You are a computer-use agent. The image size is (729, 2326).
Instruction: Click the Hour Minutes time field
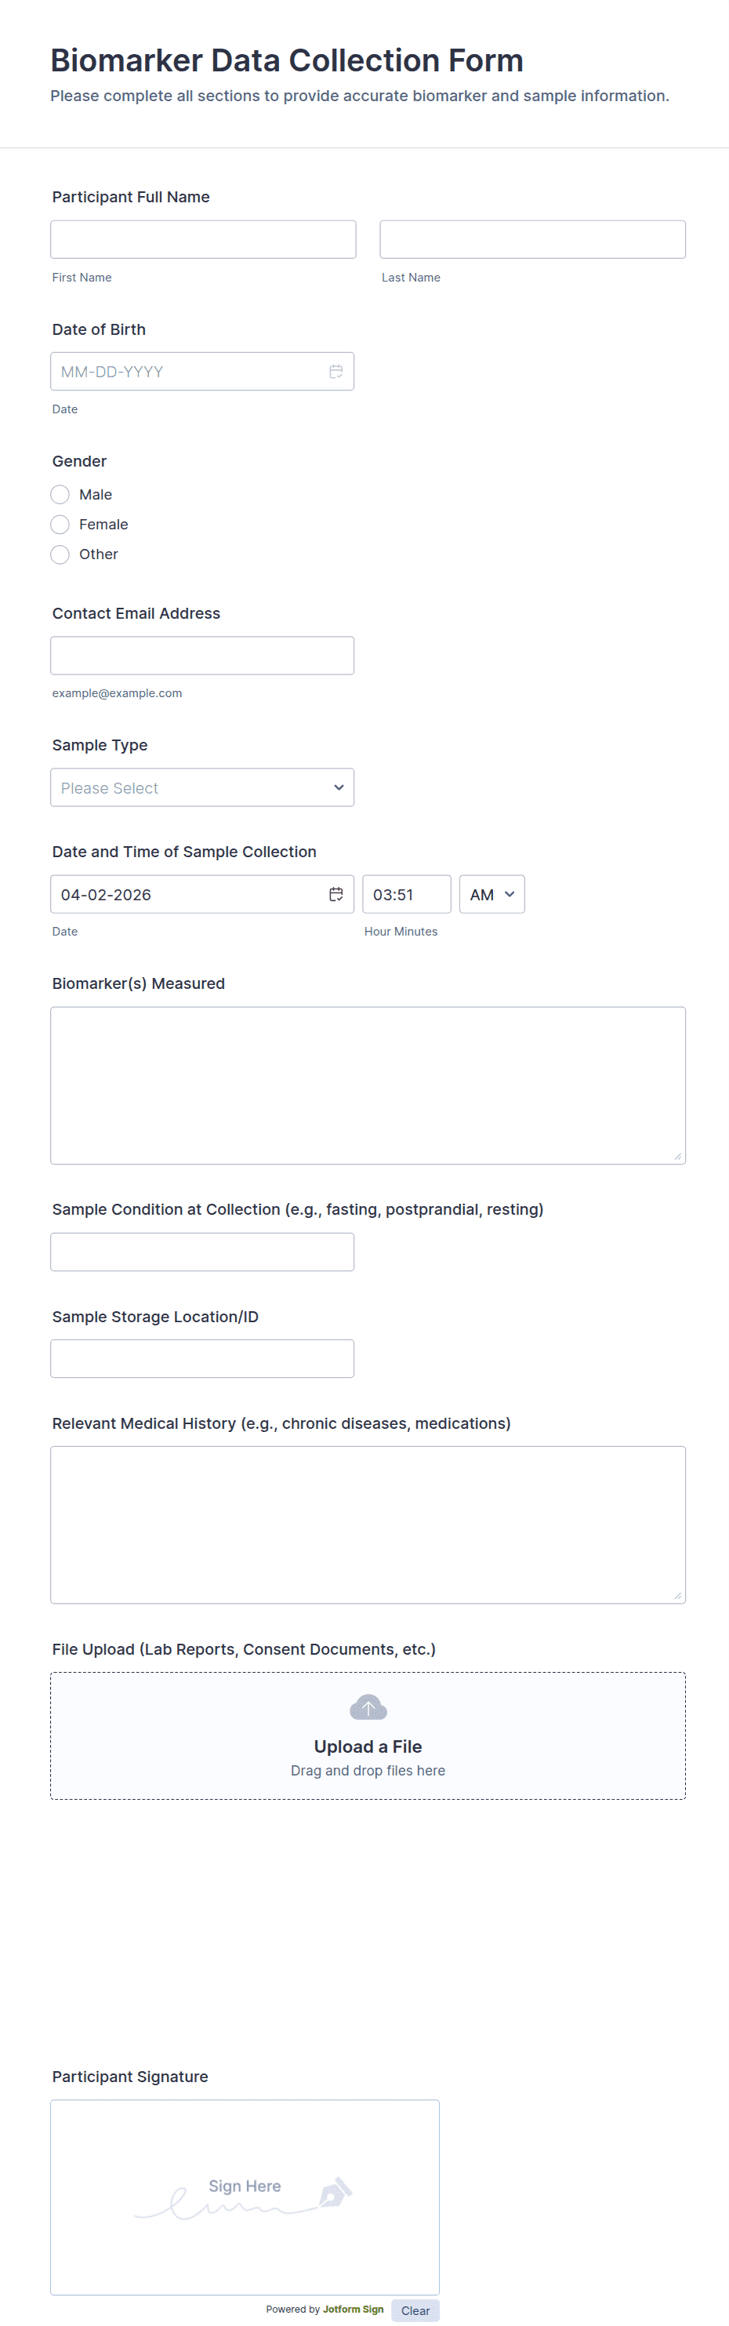coord(406,894)
